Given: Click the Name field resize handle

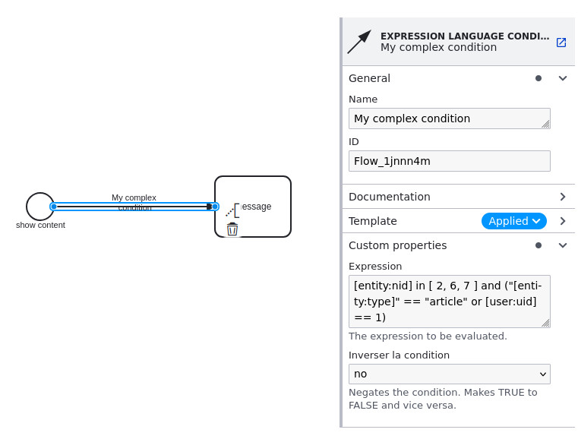Looking at the screenshot, I should pyautogui.click(x=545, y=125).
